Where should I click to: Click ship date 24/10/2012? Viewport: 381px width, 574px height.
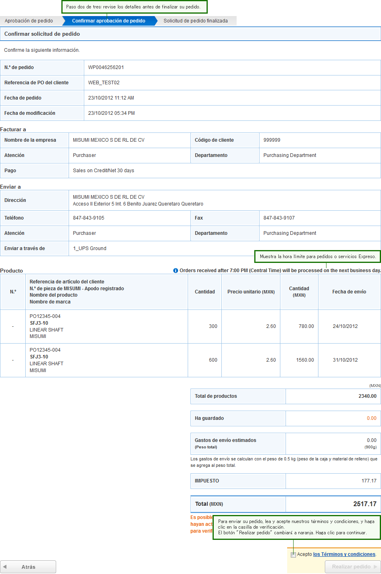(x=345, y=326)
